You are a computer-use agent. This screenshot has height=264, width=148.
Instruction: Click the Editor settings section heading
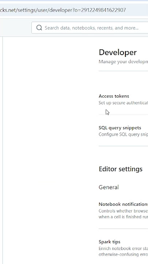coord(121,169)
